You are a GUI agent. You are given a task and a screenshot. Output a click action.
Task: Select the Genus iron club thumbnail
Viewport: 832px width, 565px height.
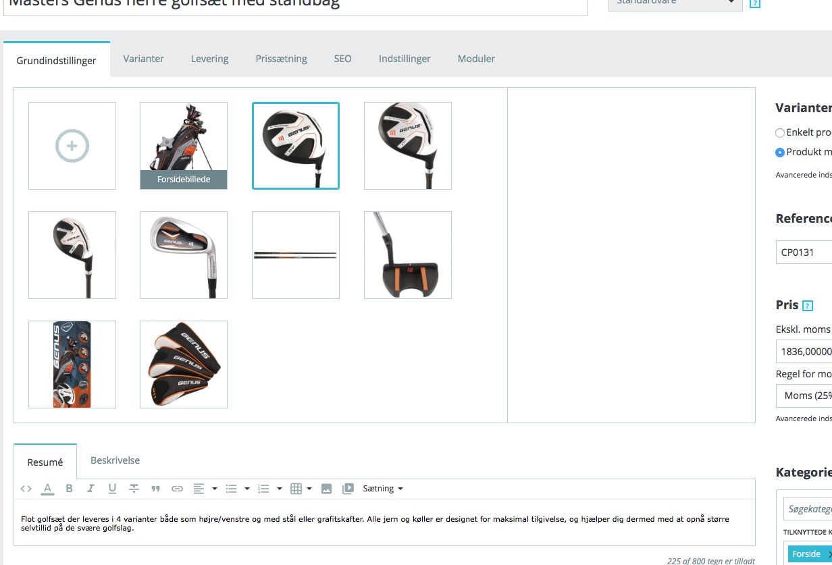184,255
